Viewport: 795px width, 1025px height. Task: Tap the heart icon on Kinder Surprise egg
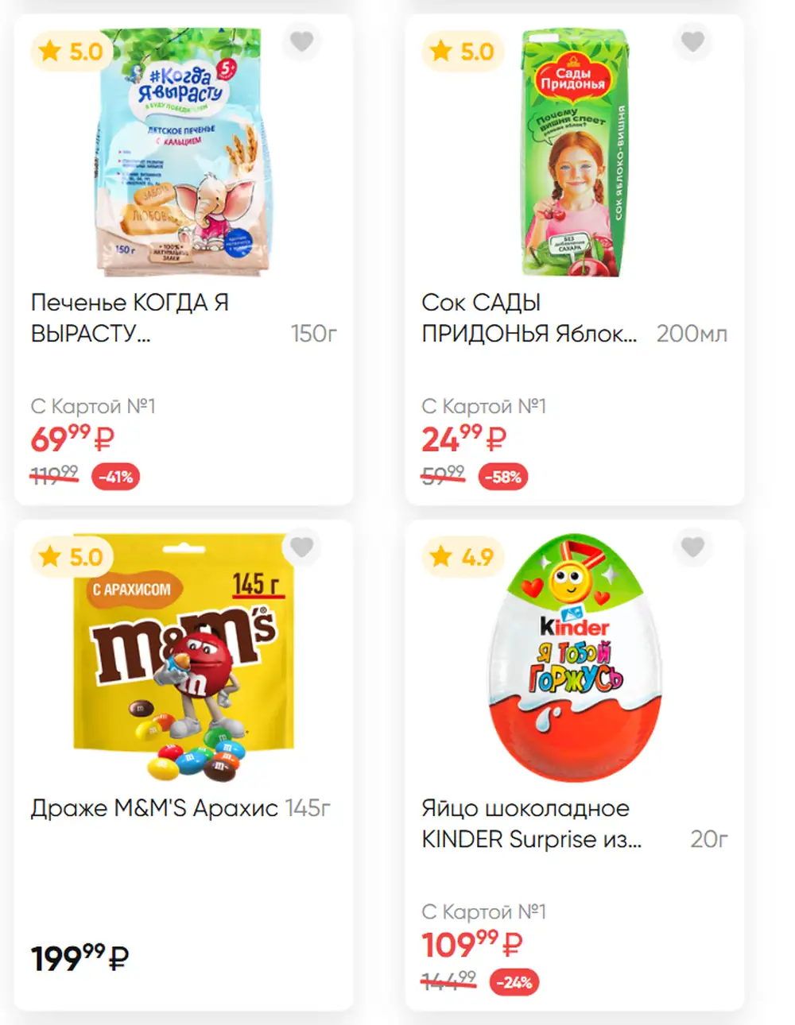692,547
